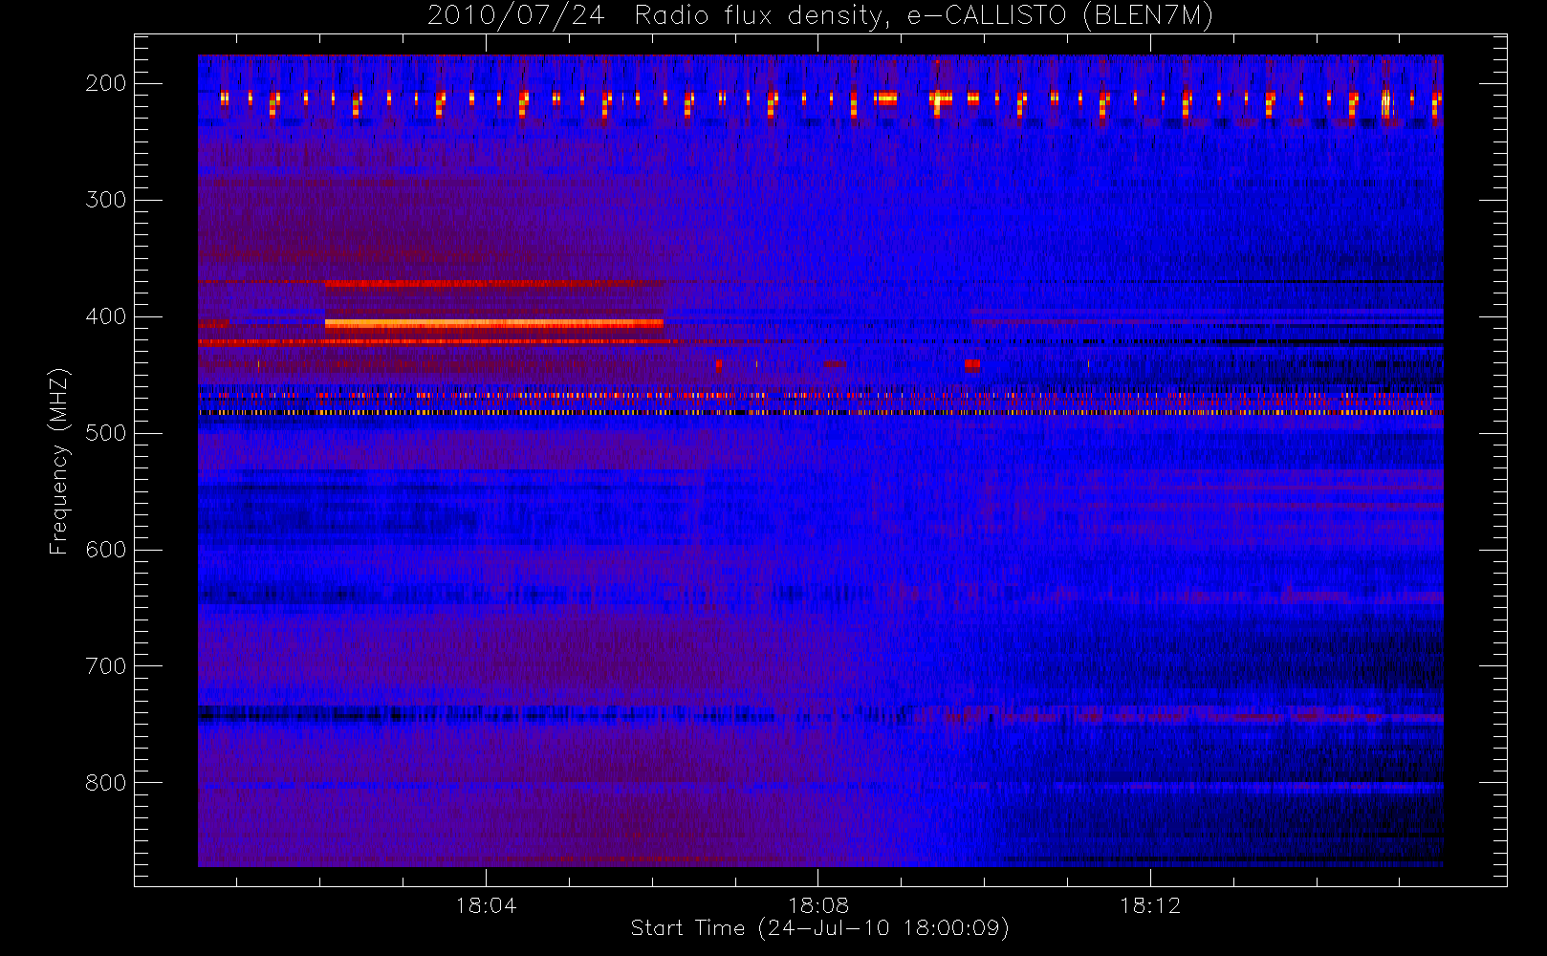Click the 800 frequency tick label
This screenshot has width=1547, height=956.
[x=106, y=783]
